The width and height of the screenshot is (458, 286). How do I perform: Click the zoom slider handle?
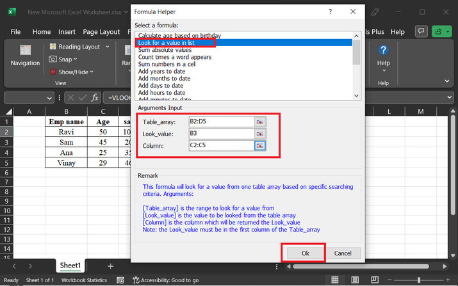click(418, 280)
